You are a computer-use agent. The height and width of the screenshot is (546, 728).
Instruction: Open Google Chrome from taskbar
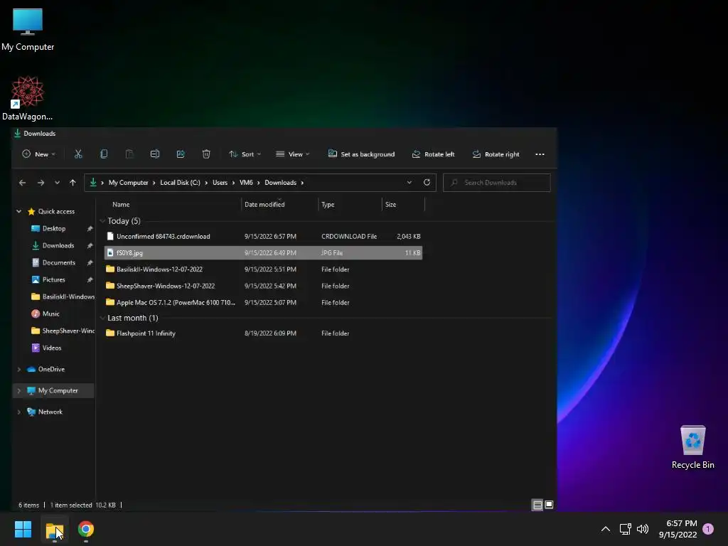86,529
